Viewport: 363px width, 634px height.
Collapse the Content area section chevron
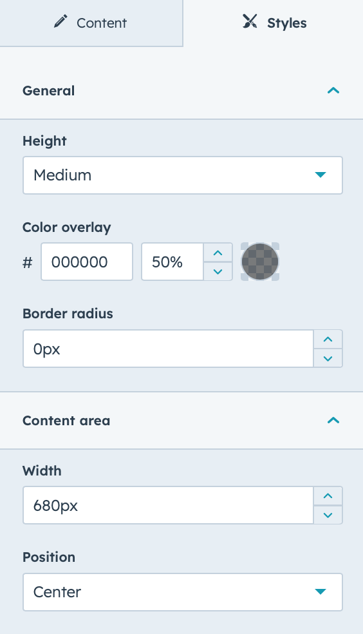pyautogui.click(x=333, y=421)
